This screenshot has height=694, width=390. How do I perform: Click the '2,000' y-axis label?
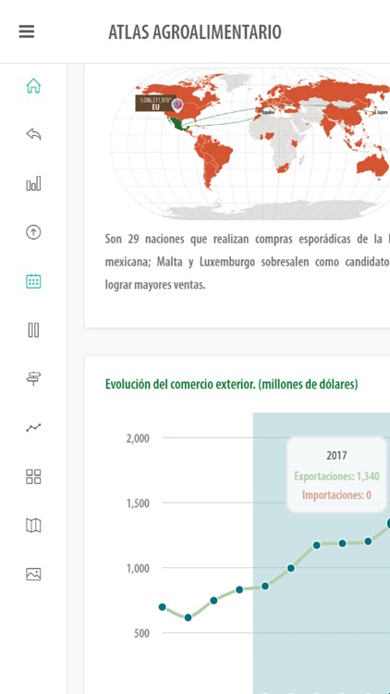tap(139, 439)
